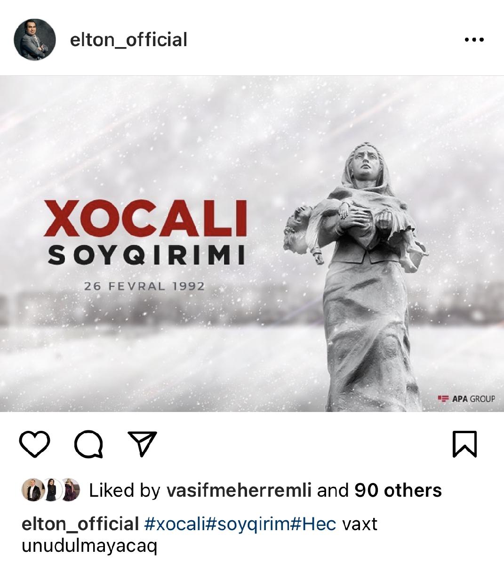Tap the XOCALI title text in image
This screenshot has height=565, width=504.
145,218
